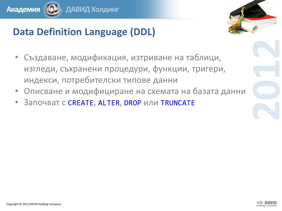The width and height of the screenshot is (282, 211).
Task: Click the copyright notice 'Copyright © 2012 DAVID Holding Company'
Action: click(x=33, y=204)
